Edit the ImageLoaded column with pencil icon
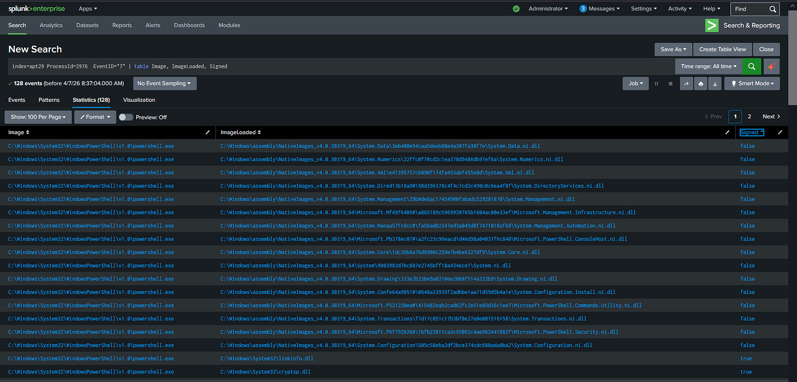 pyautogui.click(x=727, y=132)
